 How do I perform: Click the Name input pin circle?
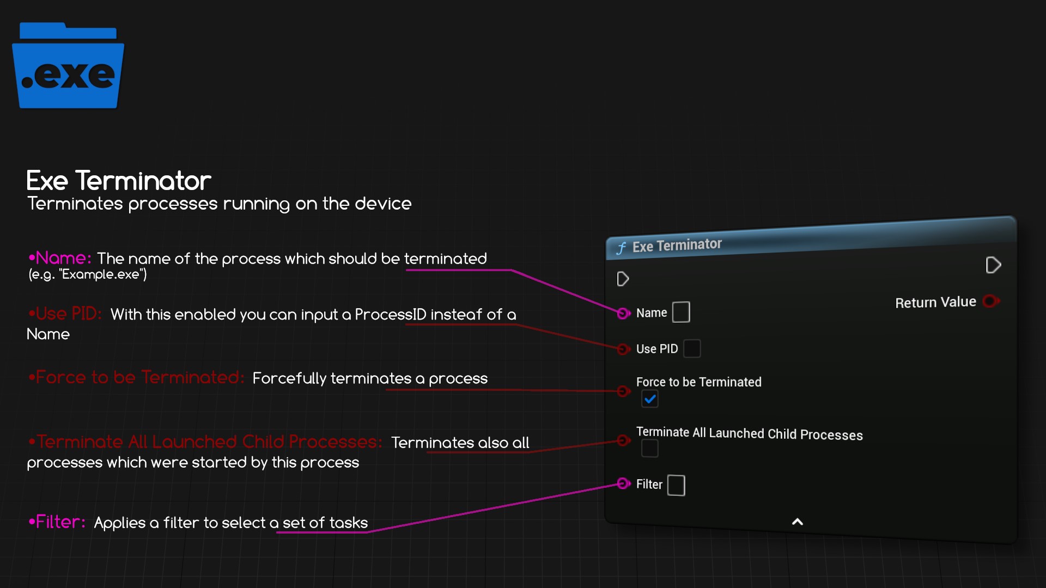[x=623, y=313]
